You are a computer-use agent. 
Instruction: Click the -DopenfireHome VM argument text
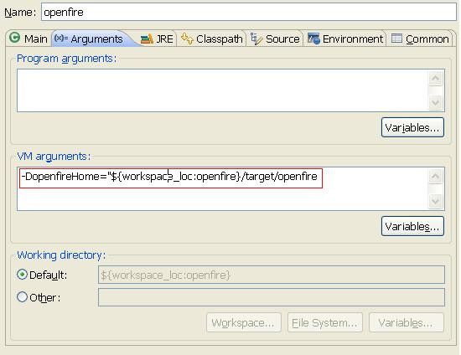[169, 177]
